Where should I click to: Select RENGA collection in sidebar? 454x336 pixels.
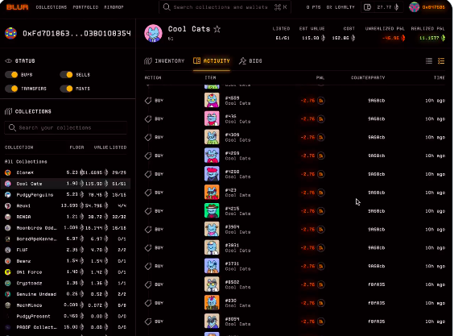[x=66, y=217]
